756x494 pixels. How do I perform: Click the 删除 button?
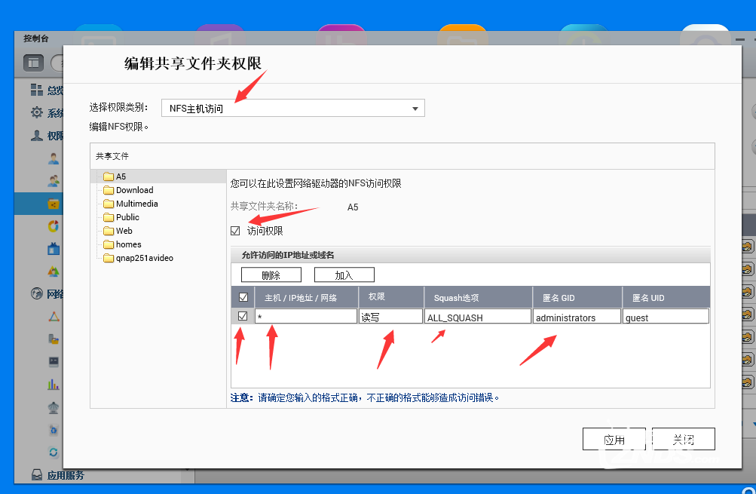[271, 275]
